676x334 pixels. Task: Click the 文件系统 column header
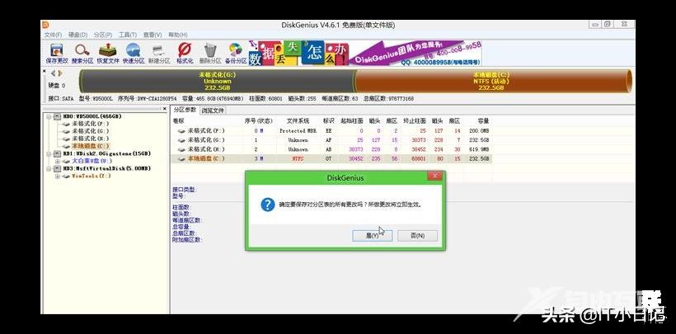298,121
